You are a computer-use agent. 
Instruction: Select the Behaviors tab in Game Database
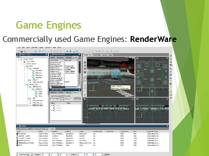pos(60,57)
